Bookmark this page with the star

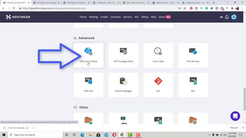185,8
